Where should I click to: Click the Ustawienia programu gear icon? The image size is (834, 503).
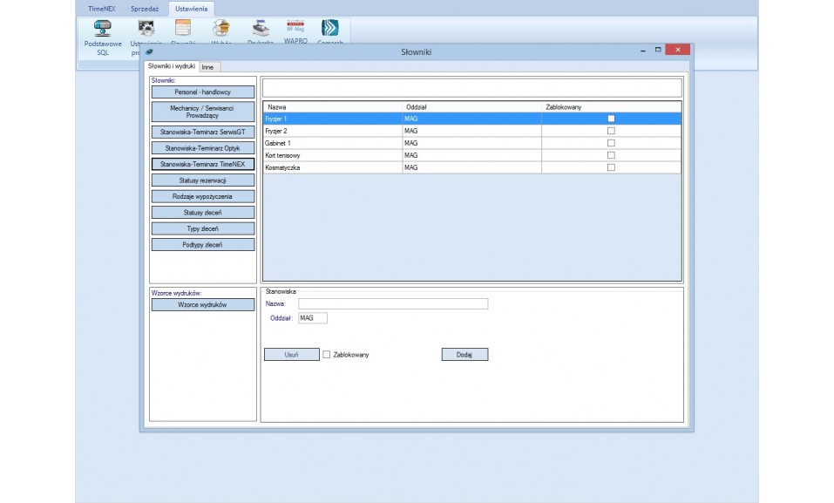tap(146, 29)
